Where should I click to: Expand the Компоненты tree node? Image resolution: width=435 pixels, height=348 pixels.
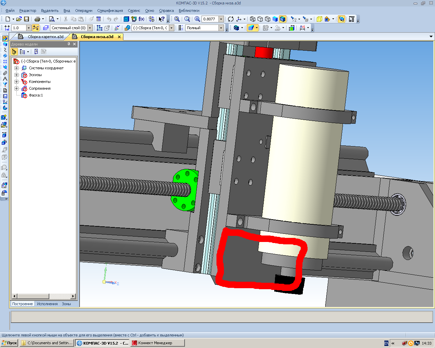click(x=16, y=82)
